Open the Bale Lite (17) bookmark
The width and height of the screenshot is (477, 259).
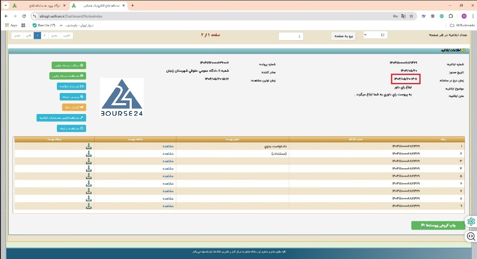click(44, 25)
